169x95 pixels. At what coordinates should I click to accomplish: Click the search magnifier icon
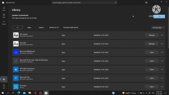(x=115, y=2)
